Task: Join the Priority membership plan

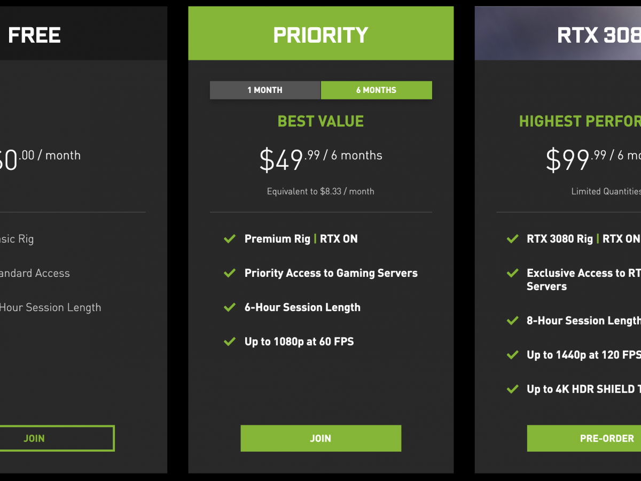Action: point(320,438)
